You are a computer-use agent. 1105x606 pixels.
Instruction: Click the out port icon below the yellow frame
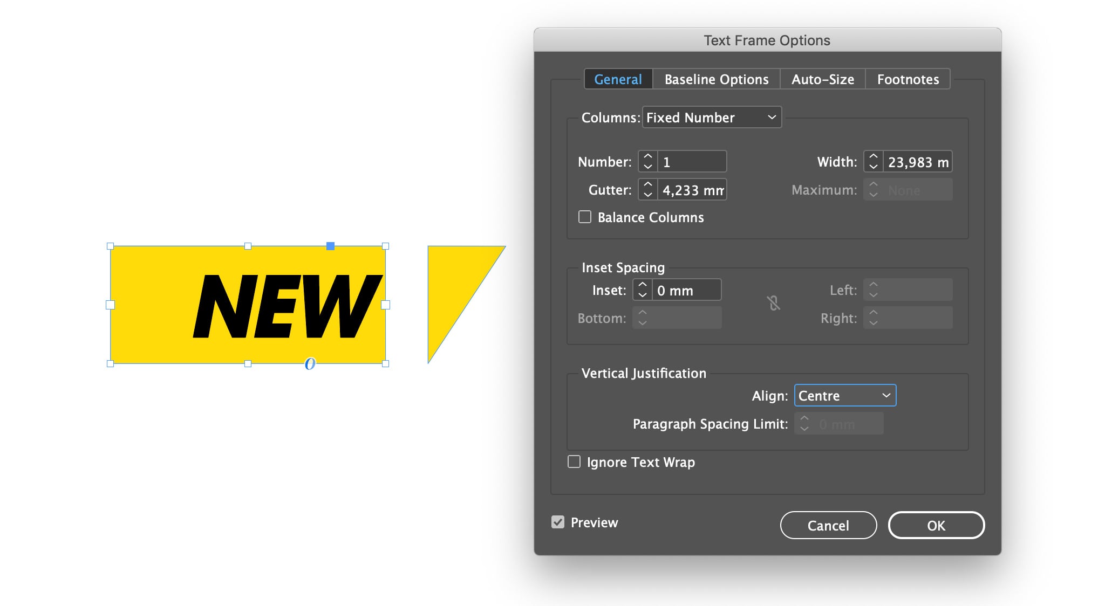point(309,364)
